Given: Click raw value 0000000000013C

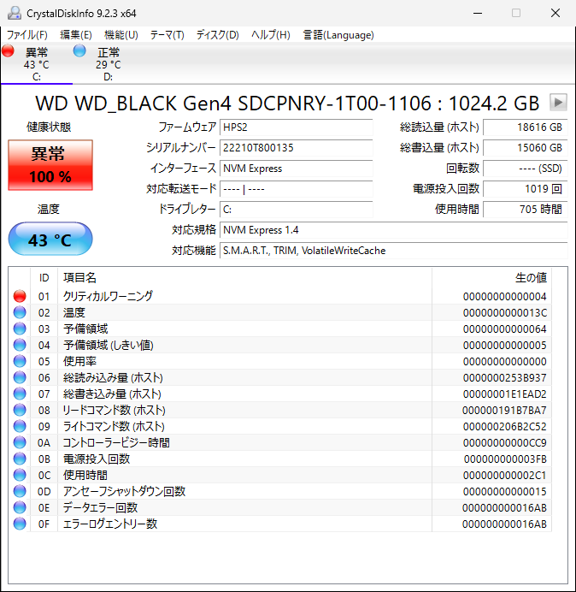Looking at the screenshot, I should click(505, 313).
